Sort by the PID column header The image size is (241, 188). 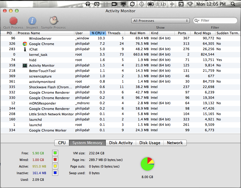(x=9, y=33)
